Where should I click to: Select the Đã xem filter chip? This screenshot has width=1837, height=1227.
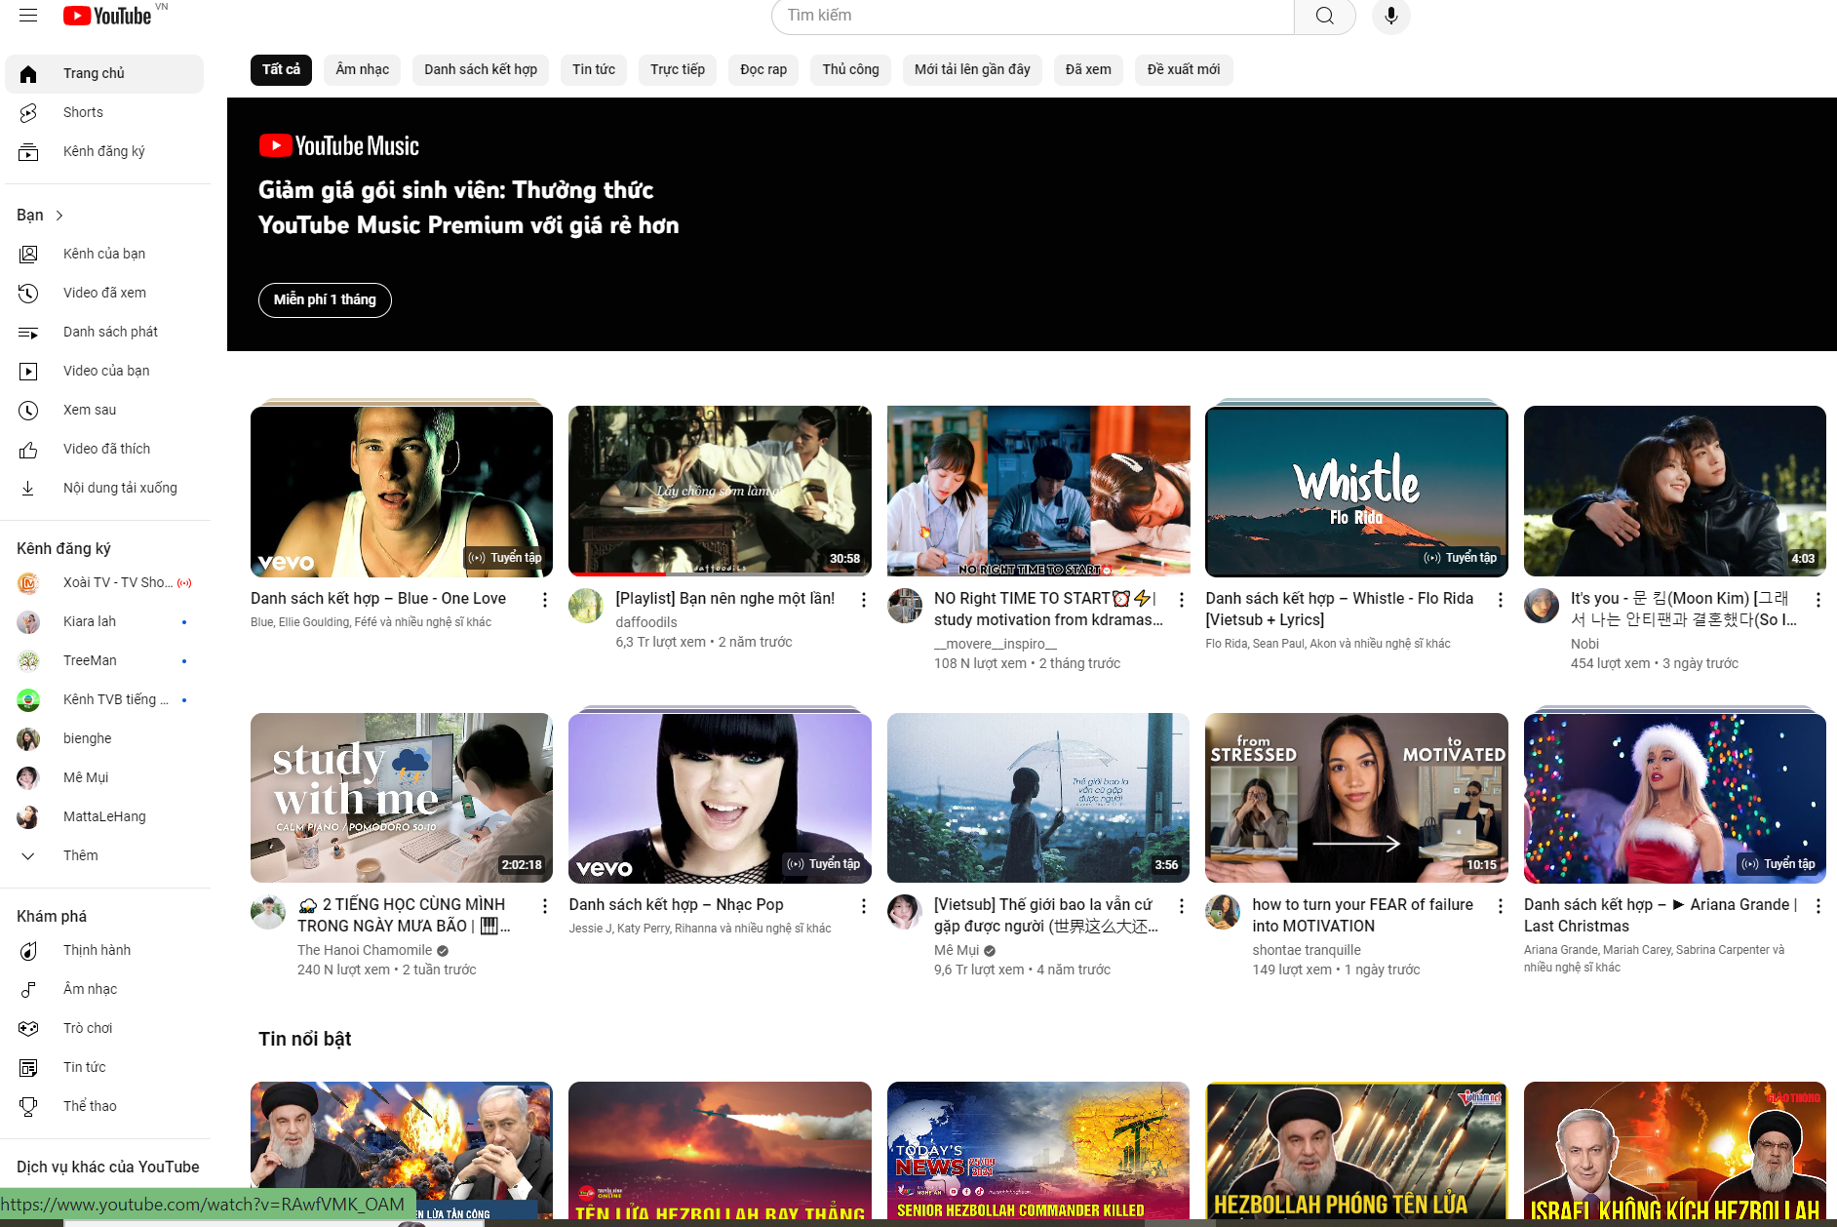coord(1088,70)
